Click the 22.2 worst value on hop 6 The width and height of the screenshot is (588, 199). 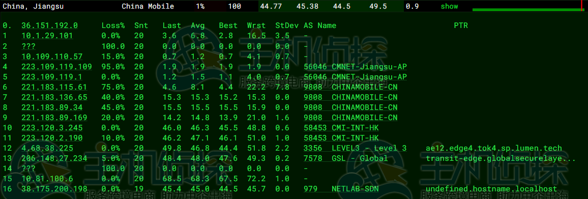(x=256, y=87)
